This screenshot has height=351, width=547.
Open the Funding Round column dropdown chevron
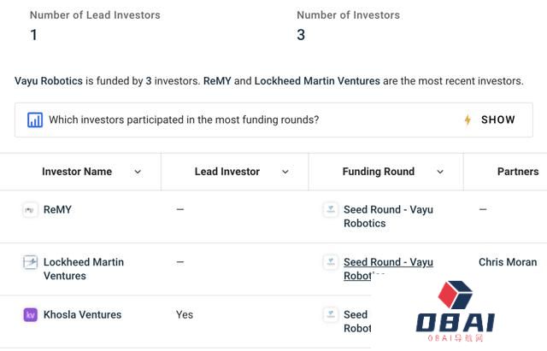tap(440, 172)
